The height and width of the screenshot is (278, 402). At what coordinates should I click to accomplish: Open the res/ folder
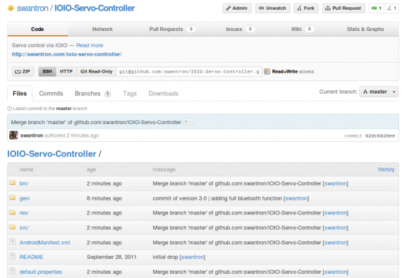click(24, 213)
